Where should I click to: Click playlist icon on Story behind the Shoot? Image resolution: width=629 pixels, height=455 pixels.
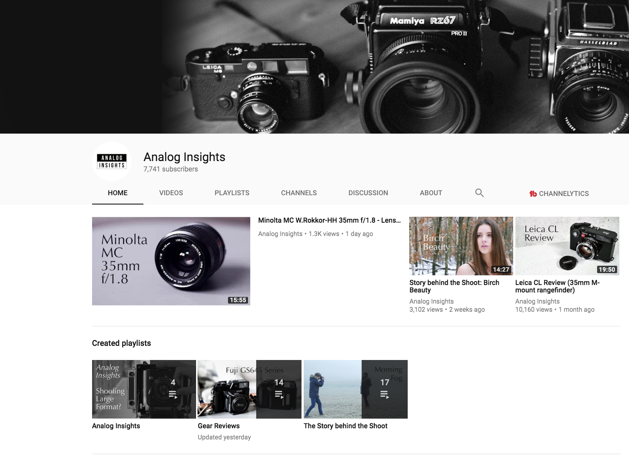point(384,395)
